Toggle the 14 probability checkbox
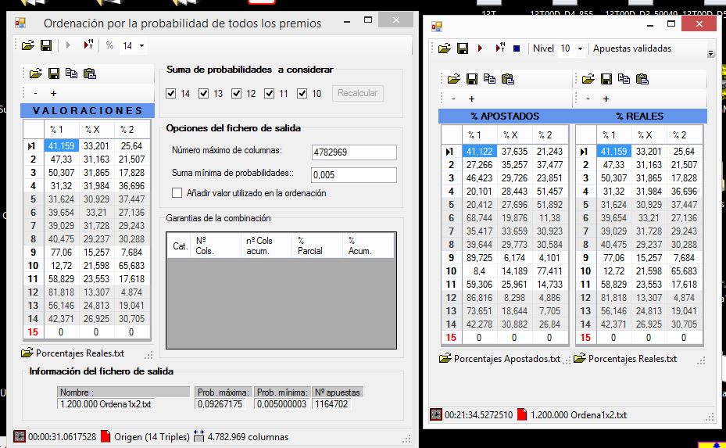The width and height of the screenshot is (726, 448). [171, 94]
